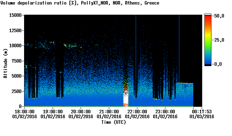
Task: Click the cloud layer top after 23:30
Action: pyautogui.click(x=185, y=83)
